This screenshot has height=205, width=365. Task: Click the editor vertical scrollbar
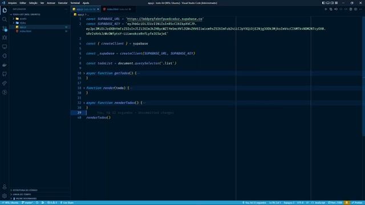pyautogui.click(x=363, y=77)
